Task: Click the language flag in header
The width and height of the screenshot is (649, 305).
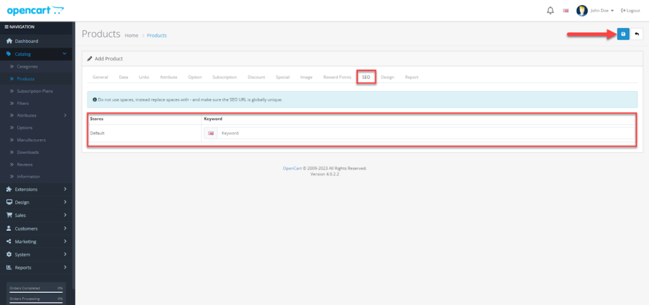Action: tap(565, 11)
